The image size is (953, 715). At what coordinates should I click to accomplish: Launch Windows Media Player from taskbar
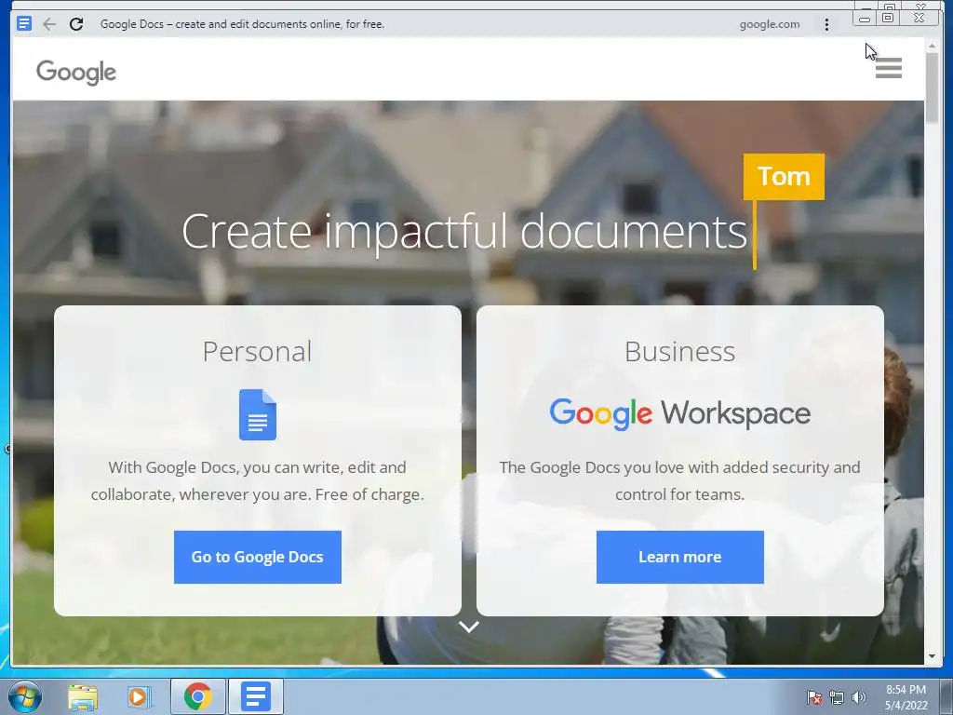click(x=138, y=696)
